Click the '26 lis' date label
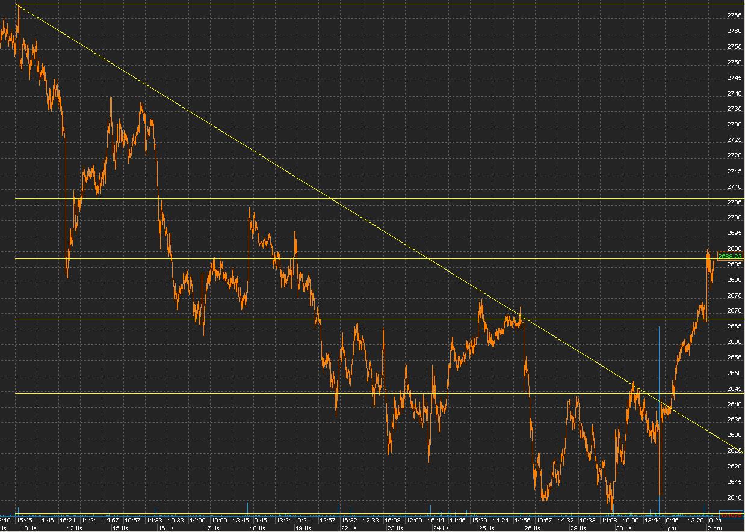Screen dimensions: 745x532 [x=531, y=528]
